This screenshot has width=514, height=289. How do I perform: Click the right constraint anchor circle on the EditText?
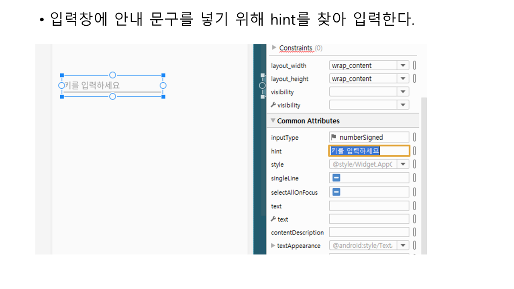click(x=163, y=85)
